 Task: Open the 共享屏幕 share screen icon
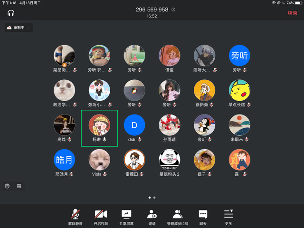[126, 214]
